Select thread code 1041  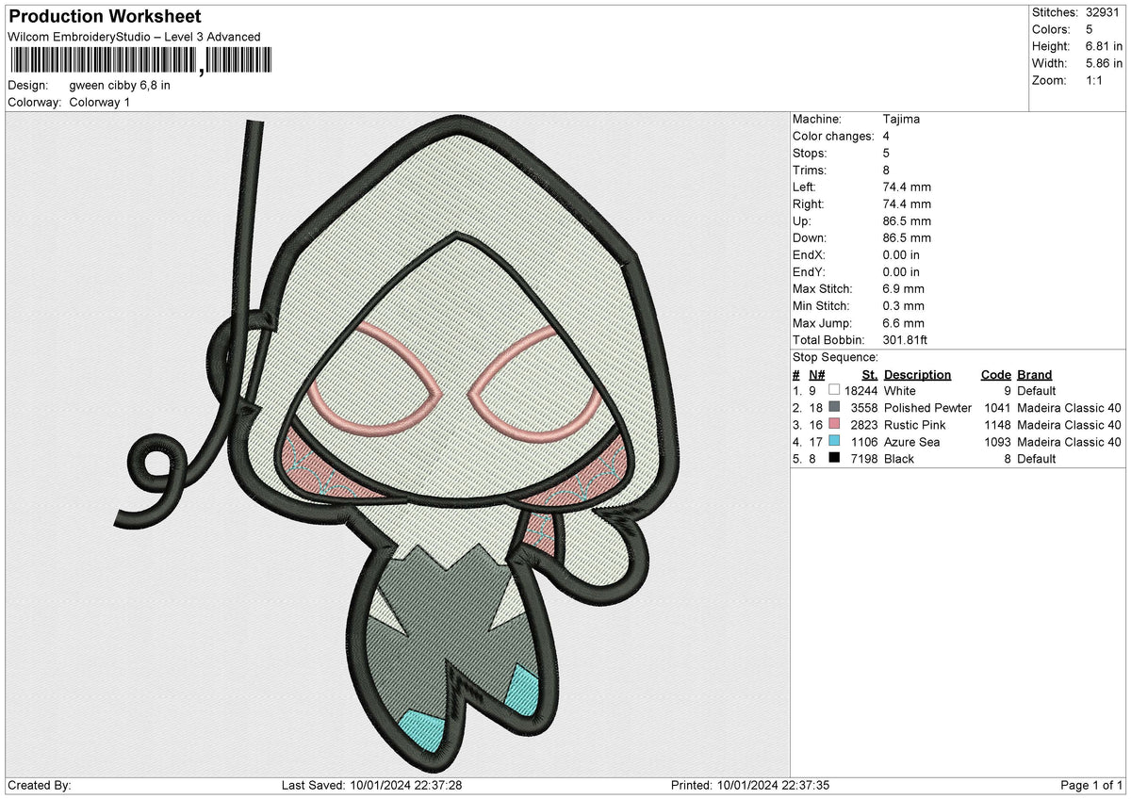tap(997, 408)
